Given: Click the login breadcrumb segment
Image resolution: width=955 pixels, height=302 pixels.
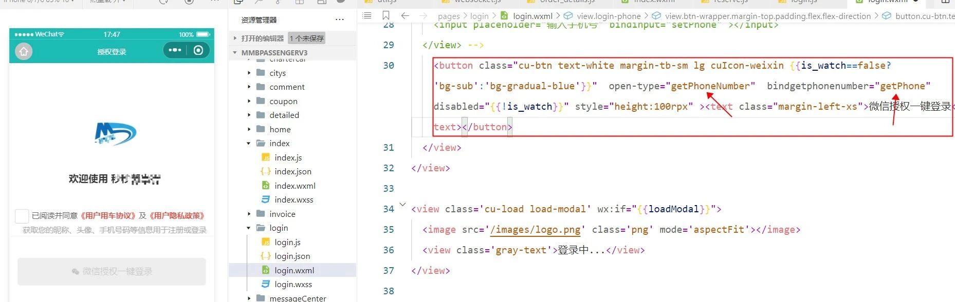Looking at the screenshot, I should (x=479, y=16).
